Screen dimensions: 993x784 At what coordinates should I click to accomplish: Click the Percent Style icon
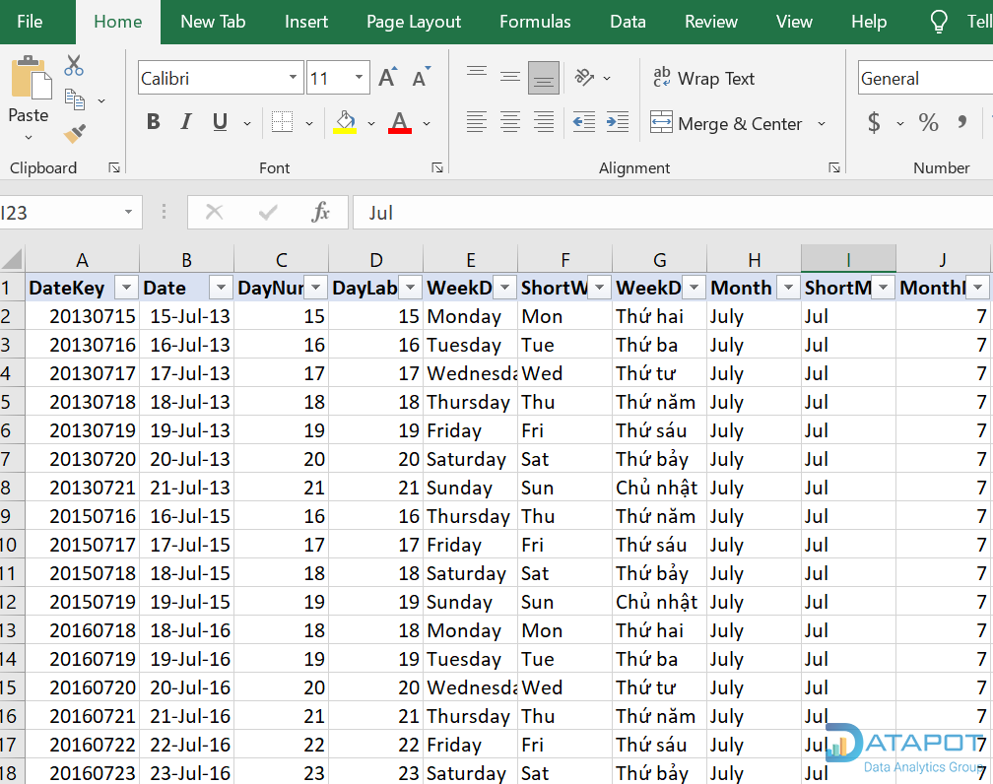[x=927, y=123]
